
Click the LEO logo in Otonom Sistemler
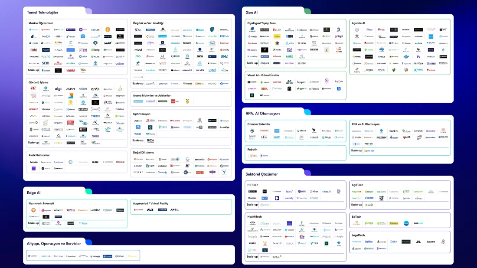tap(264, 137)
